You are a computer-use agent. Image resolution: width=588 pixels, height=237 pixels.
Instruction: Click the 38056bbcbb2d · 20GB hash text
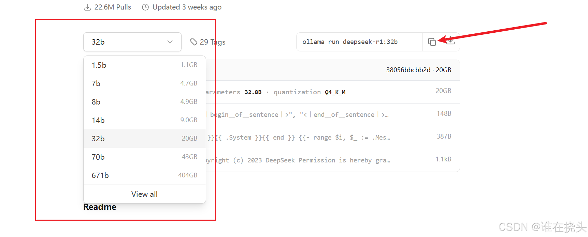(x=419, y=70)
